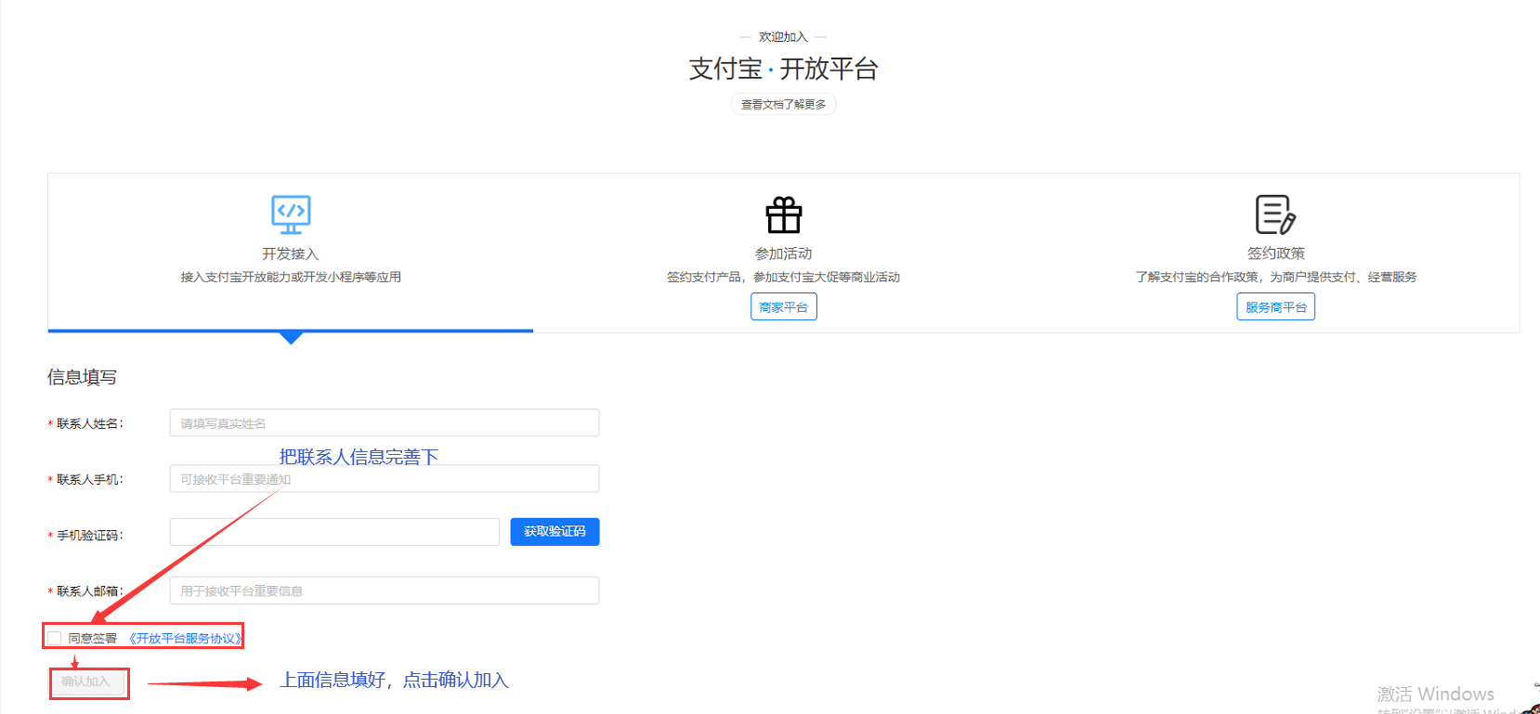Click text 了解支付宝的合作政策，为商户提供支付、经营服务
This screenshot has width=1540, height=714.
point(1275,277)
